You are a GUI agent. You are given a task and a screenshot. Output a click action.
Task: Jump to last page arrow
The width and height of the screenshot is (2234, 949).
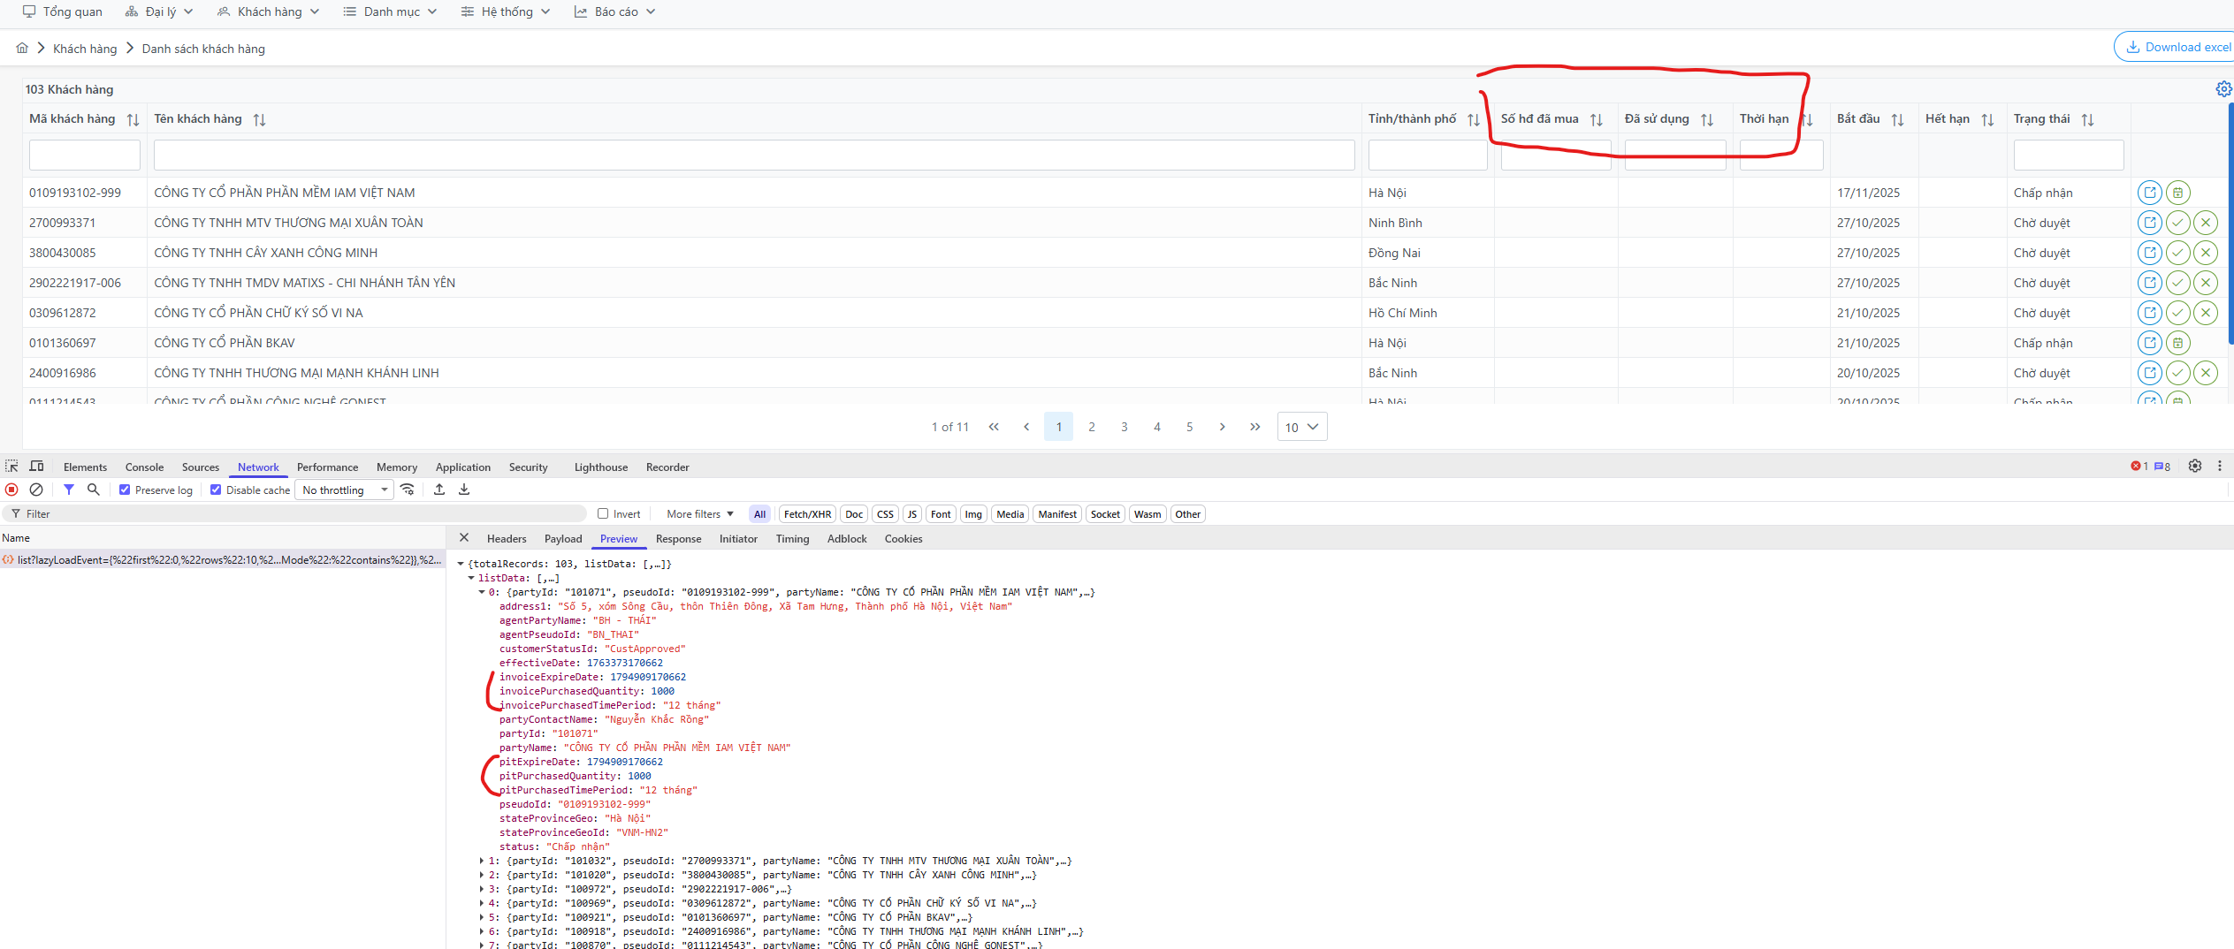coord(1254,427)
